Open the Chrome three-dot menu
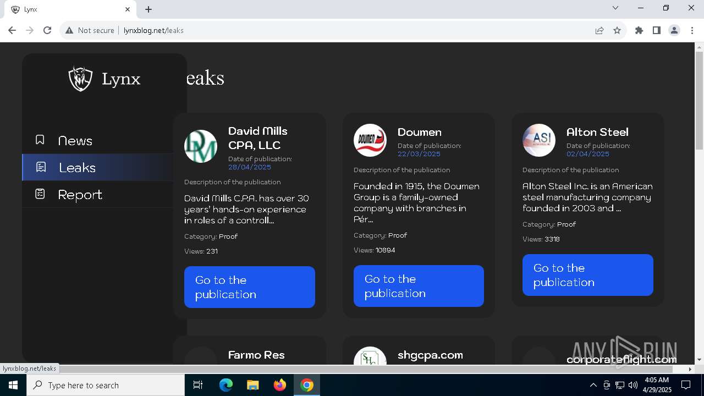 pyautogui.click(x=692, y=30)
